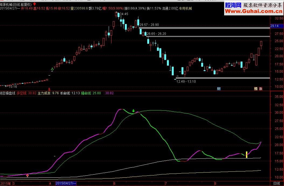Click the highlighted 29.14 price tag on axis

[x=276, y=26]
